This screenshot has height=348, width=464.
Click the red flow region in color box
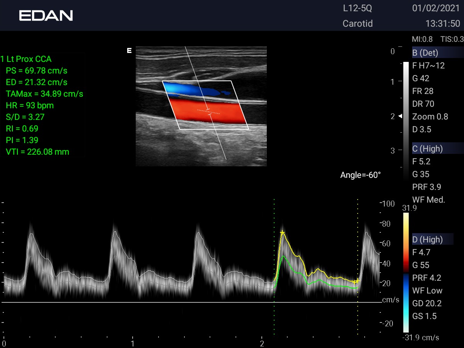(209, 112)
